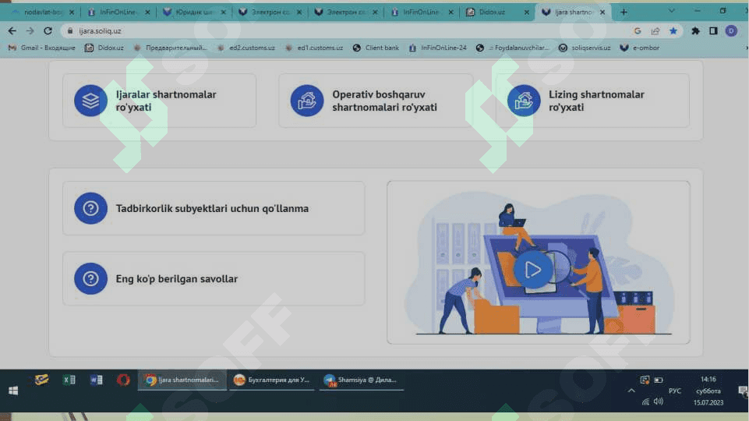Open the Chrome profile avatar D

pyautogui.click(x=731, y=31)
